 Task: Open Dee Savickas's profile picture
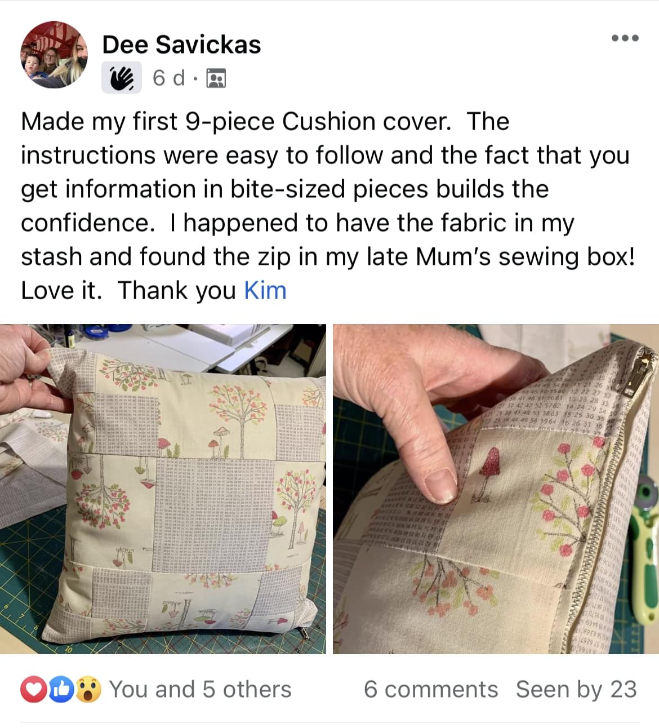tap(54, 55)
